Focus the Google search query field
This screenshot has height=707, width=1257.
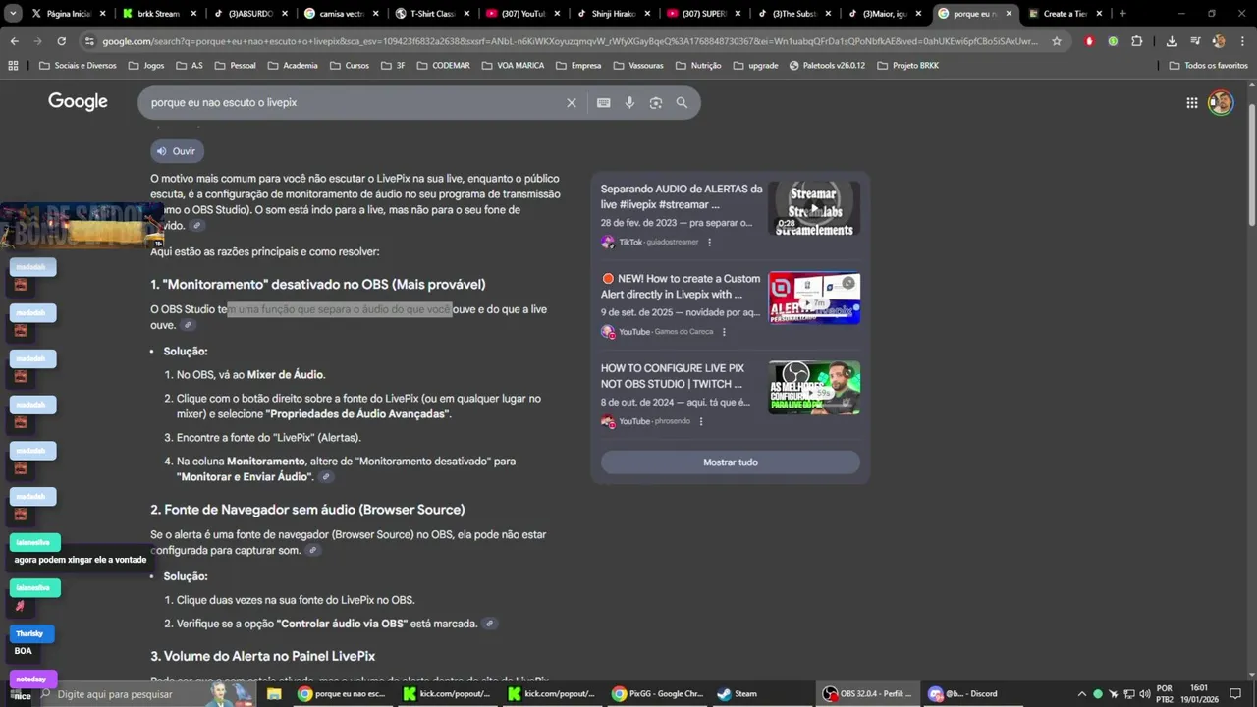coord(354,103)
